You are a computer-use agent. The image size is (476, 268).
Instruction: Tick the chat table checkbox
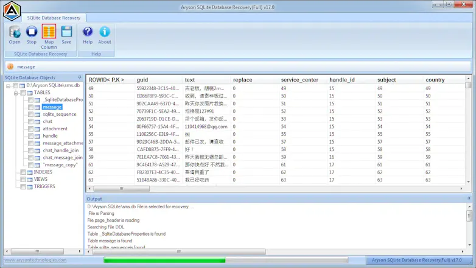30,122
